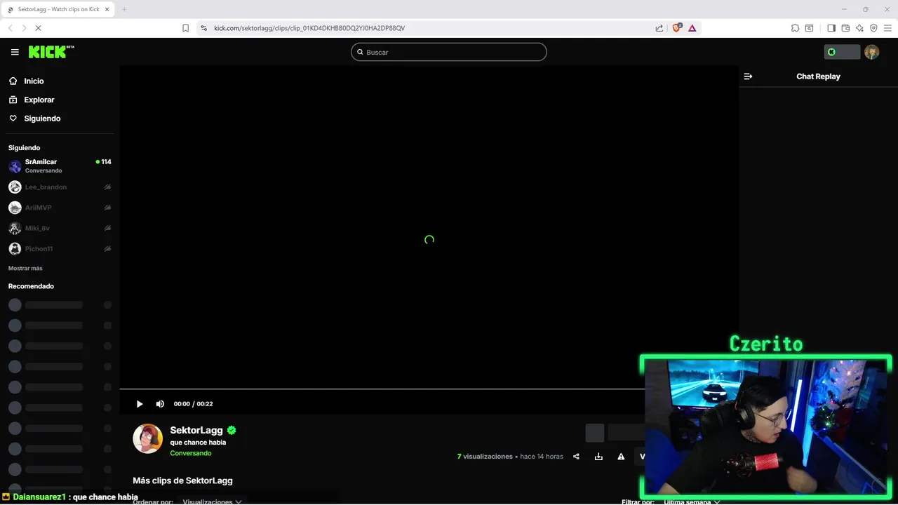The height and width of the screenshot is (505, 898).
Task: Click the 'Chat Replay' header text
Action: [x=818, y=76]
